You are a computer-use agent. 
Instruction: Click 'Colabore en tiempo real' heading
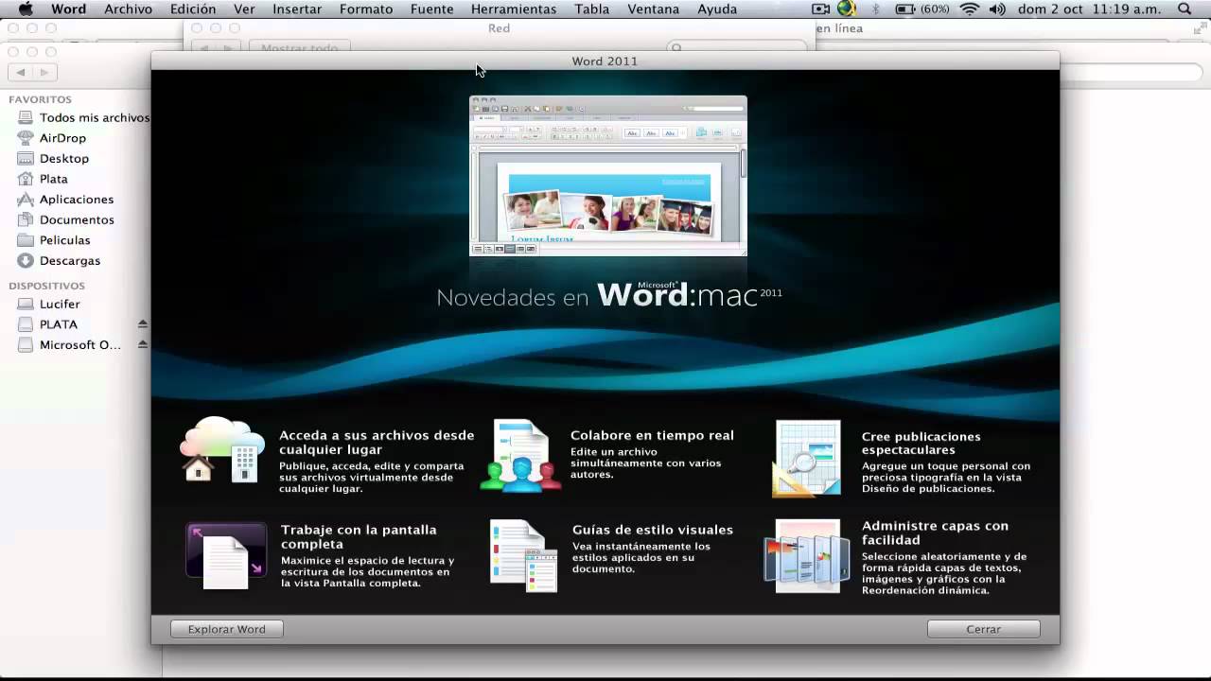[x=652, y=435]
